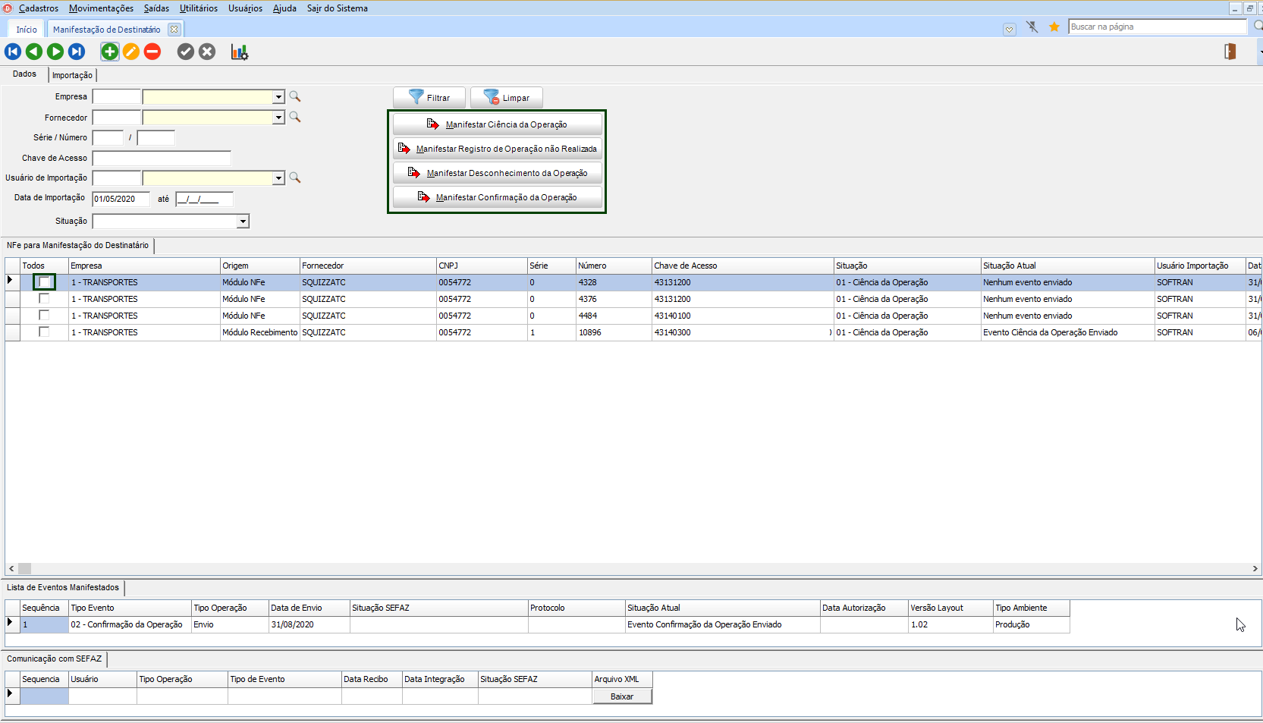Mark the page as favorite with the star

(x=1054, y=27)
